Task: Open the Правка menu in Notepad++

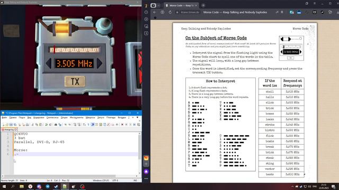Action: [13, 118]
